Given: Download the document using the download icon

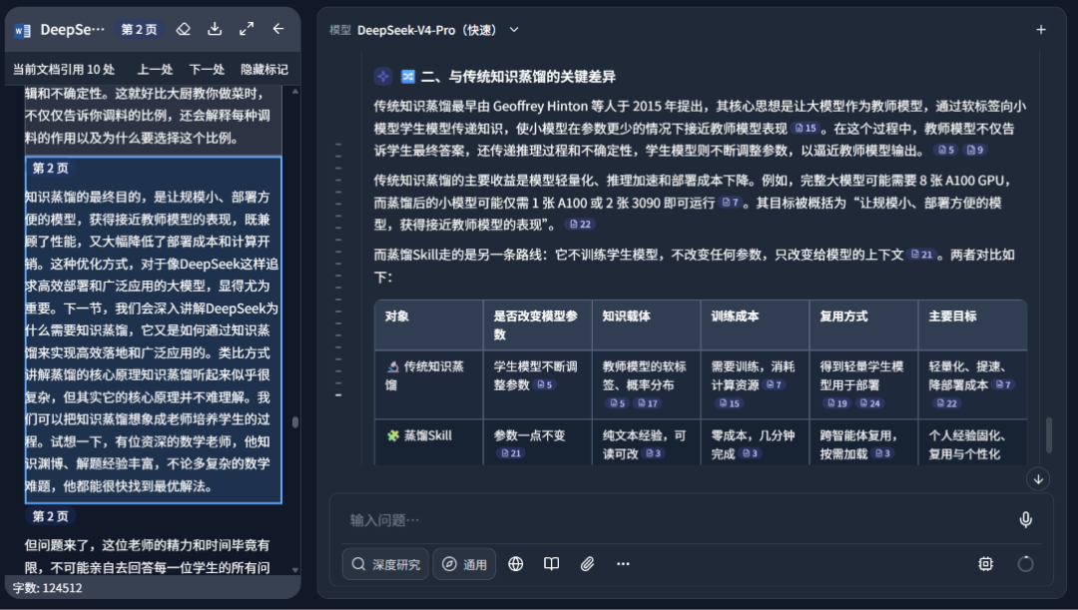Looking at the screenshot, I should pos(215,29).
